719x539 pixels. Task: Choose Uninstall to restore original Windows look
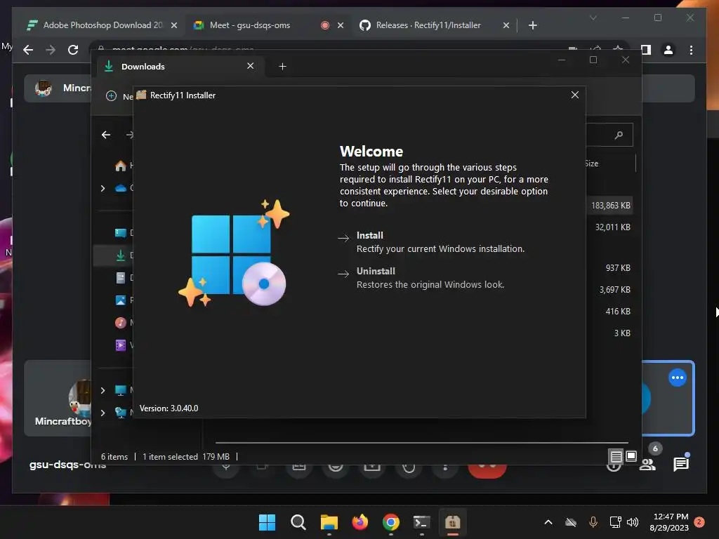pyautogui.click(x=421, y=278)
